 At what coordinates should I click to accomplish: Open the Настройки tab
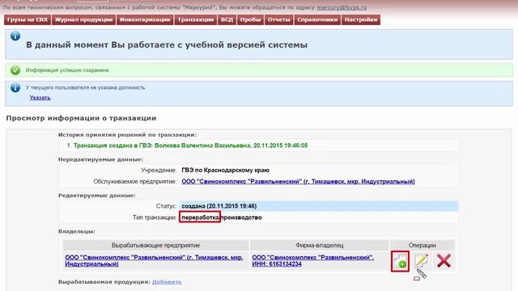click(361, 19)
